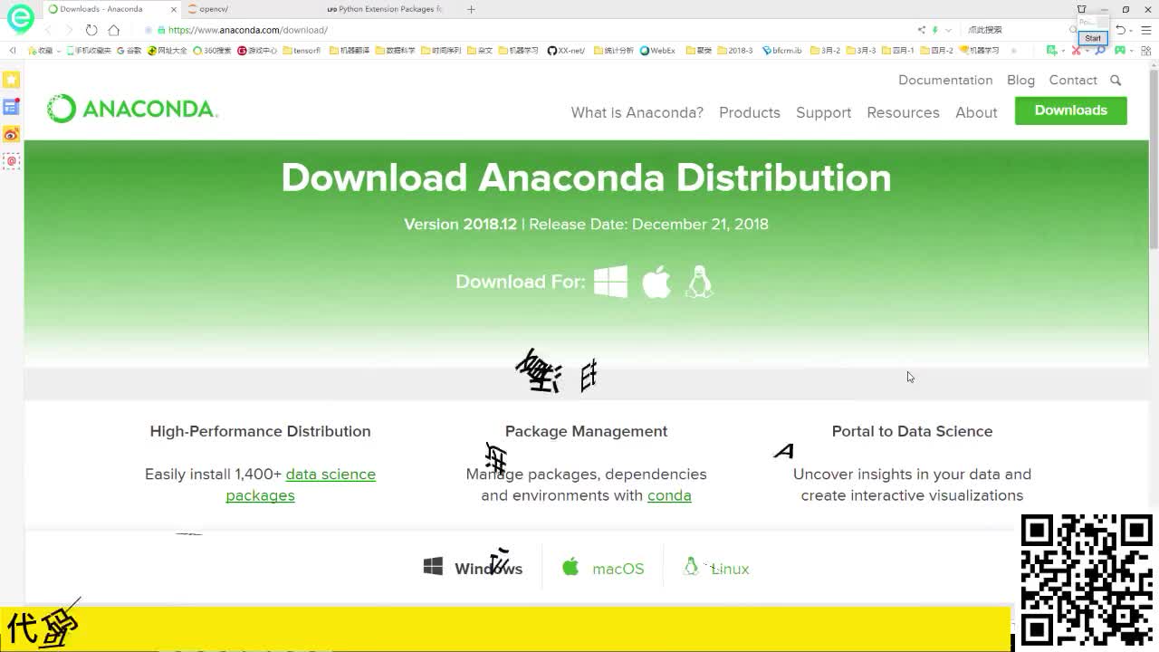Click the Anaconda logo
This screenshot has height=652, width=1159.
[x=132, y=109]
